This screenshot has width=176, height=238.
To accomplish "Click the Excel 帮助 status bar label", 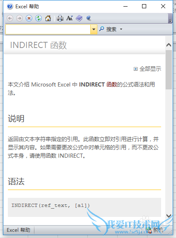I will coord(18,230).
